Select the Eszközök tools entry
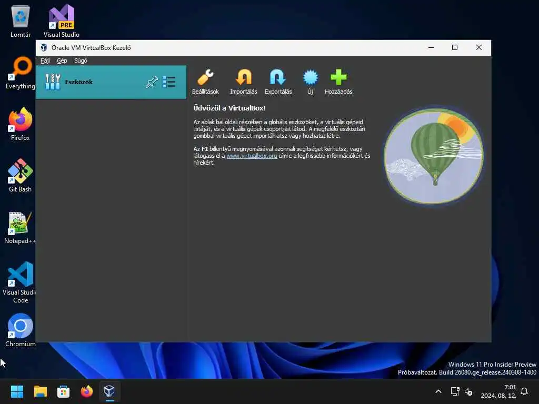This screenshot has width=539, height=404. [x=111, y=82]
